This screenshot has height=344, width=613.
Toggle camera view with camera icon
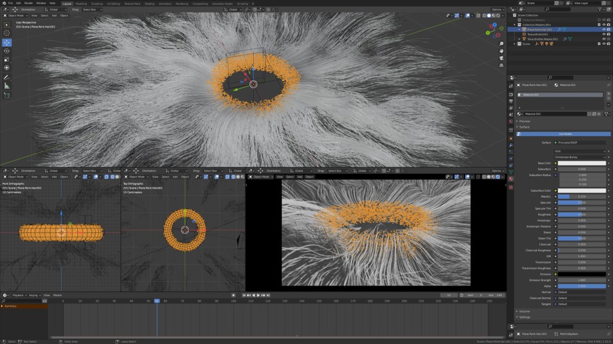coord(500,59)
